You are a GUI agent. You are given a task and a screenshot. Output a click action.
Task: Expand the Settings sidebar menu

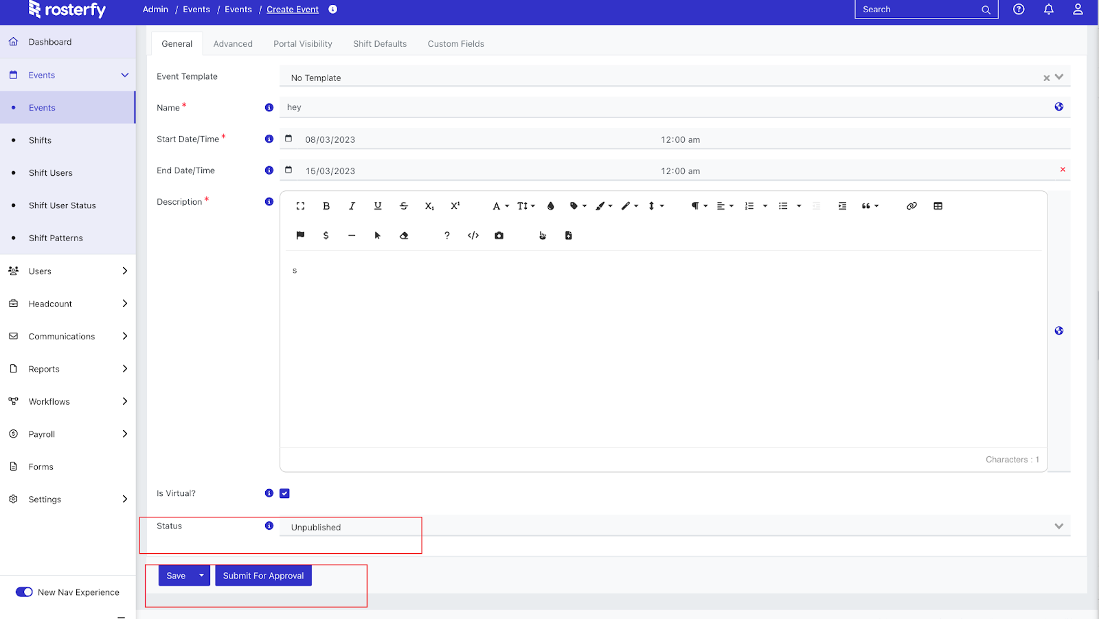(x=125, y=499)
